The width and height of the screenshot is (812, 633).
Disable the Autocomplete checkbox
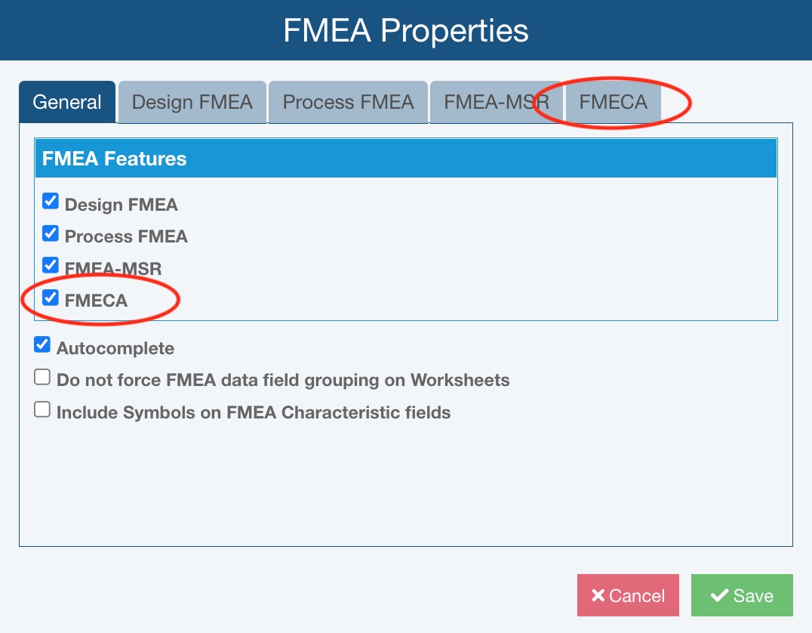[x=42, y=345]
